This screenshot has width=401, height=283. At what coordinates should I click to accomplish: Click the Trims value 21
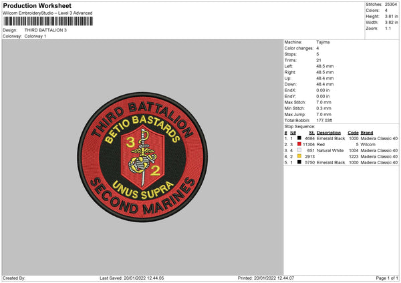point(319,60)
